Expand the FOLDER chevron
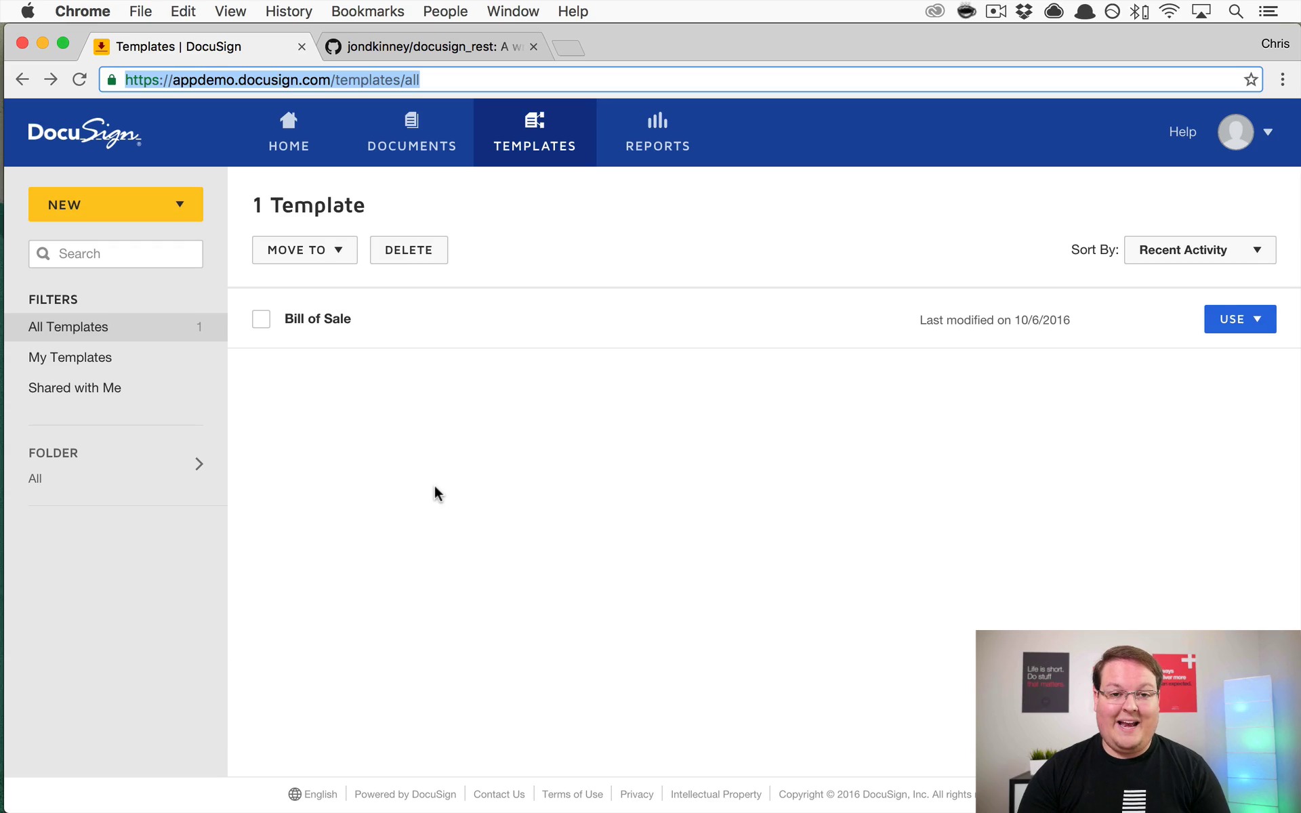 tap(199, 464)
